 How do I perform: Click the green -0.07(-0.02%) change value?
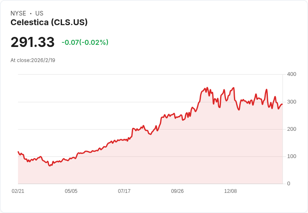click(85, 42)
